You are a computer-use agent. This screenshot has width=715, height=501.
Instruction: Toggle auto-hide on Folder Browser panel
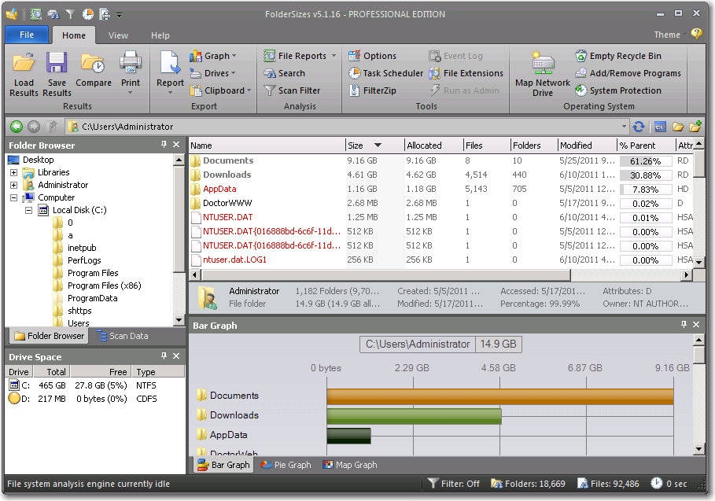[164, 145]
